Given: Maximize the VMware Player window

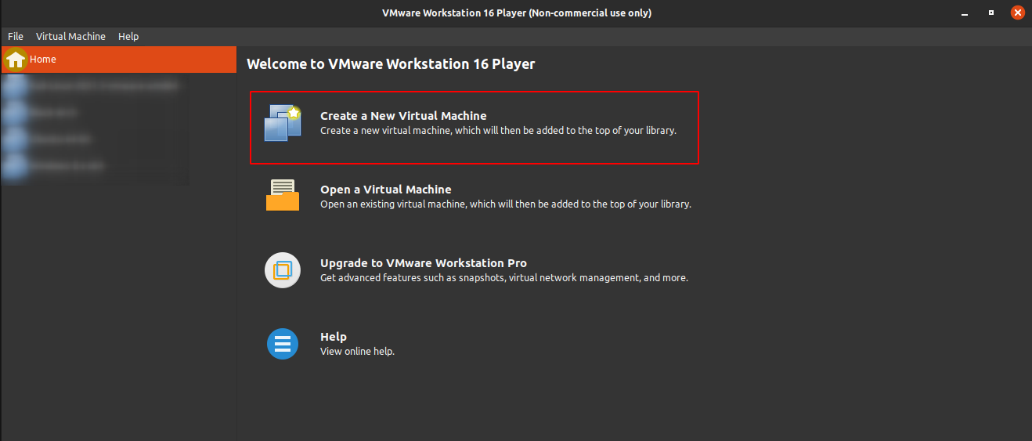Looking at the screenshot, I should tap(991, 13).
